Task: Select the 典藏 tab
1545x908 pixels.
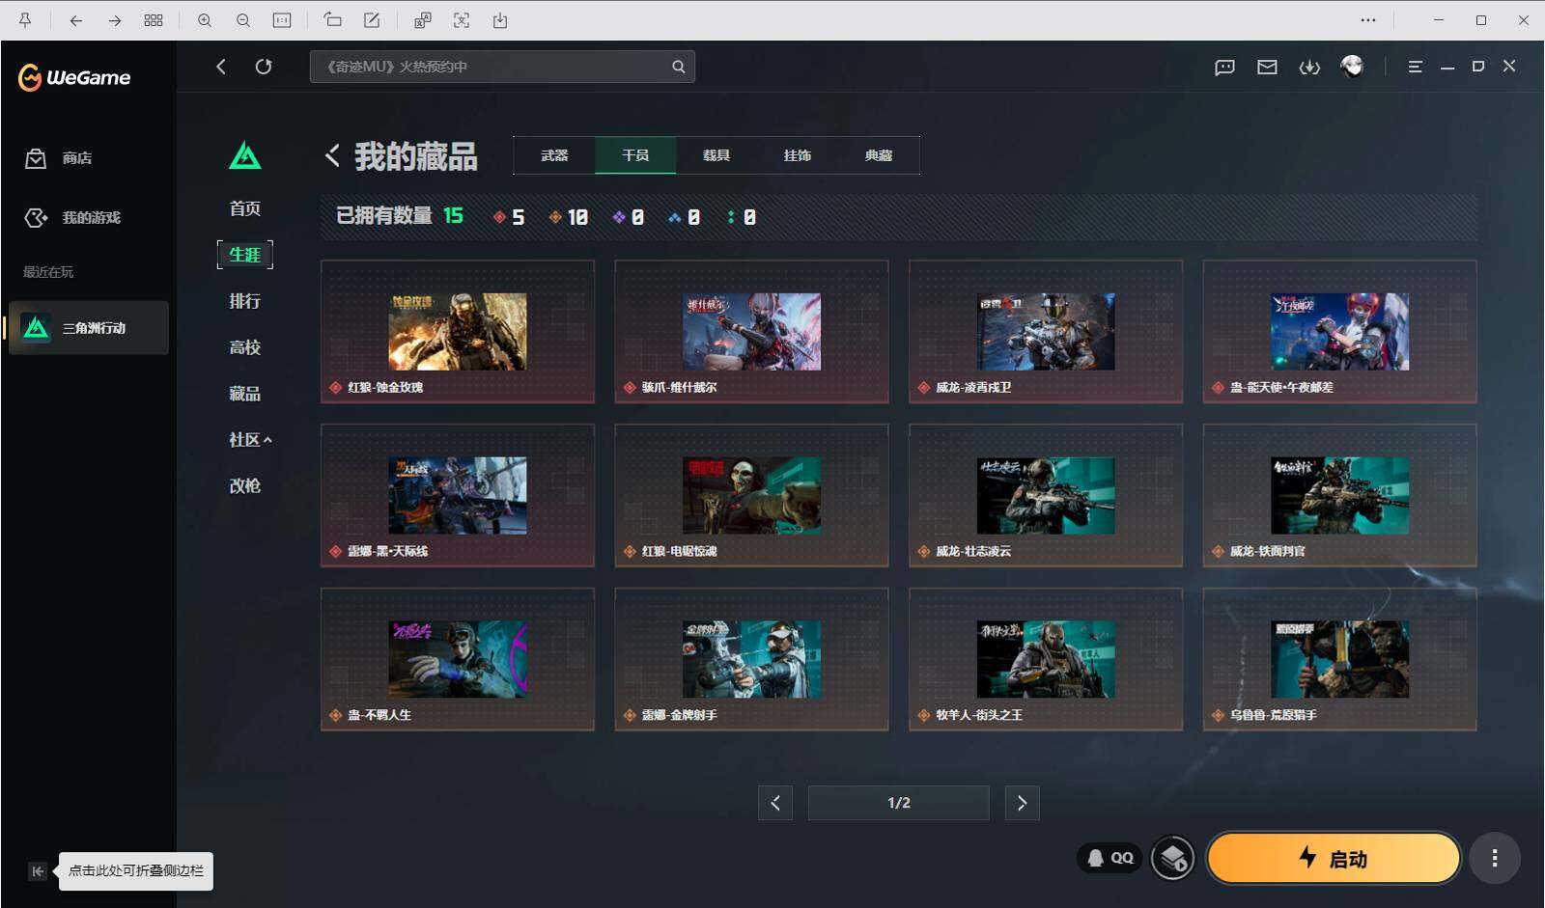Action: click(x=879, y=154)
